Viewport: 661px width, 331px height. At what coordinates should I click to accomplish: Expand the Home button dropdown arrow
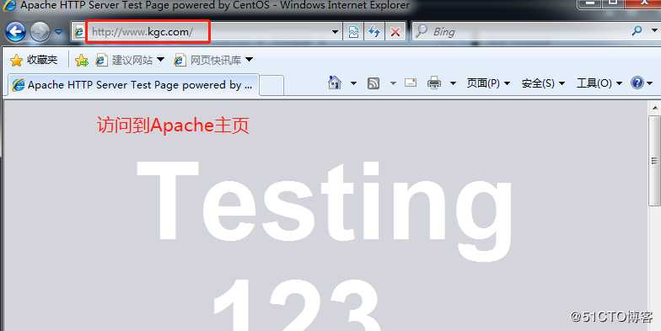(354, 83)
